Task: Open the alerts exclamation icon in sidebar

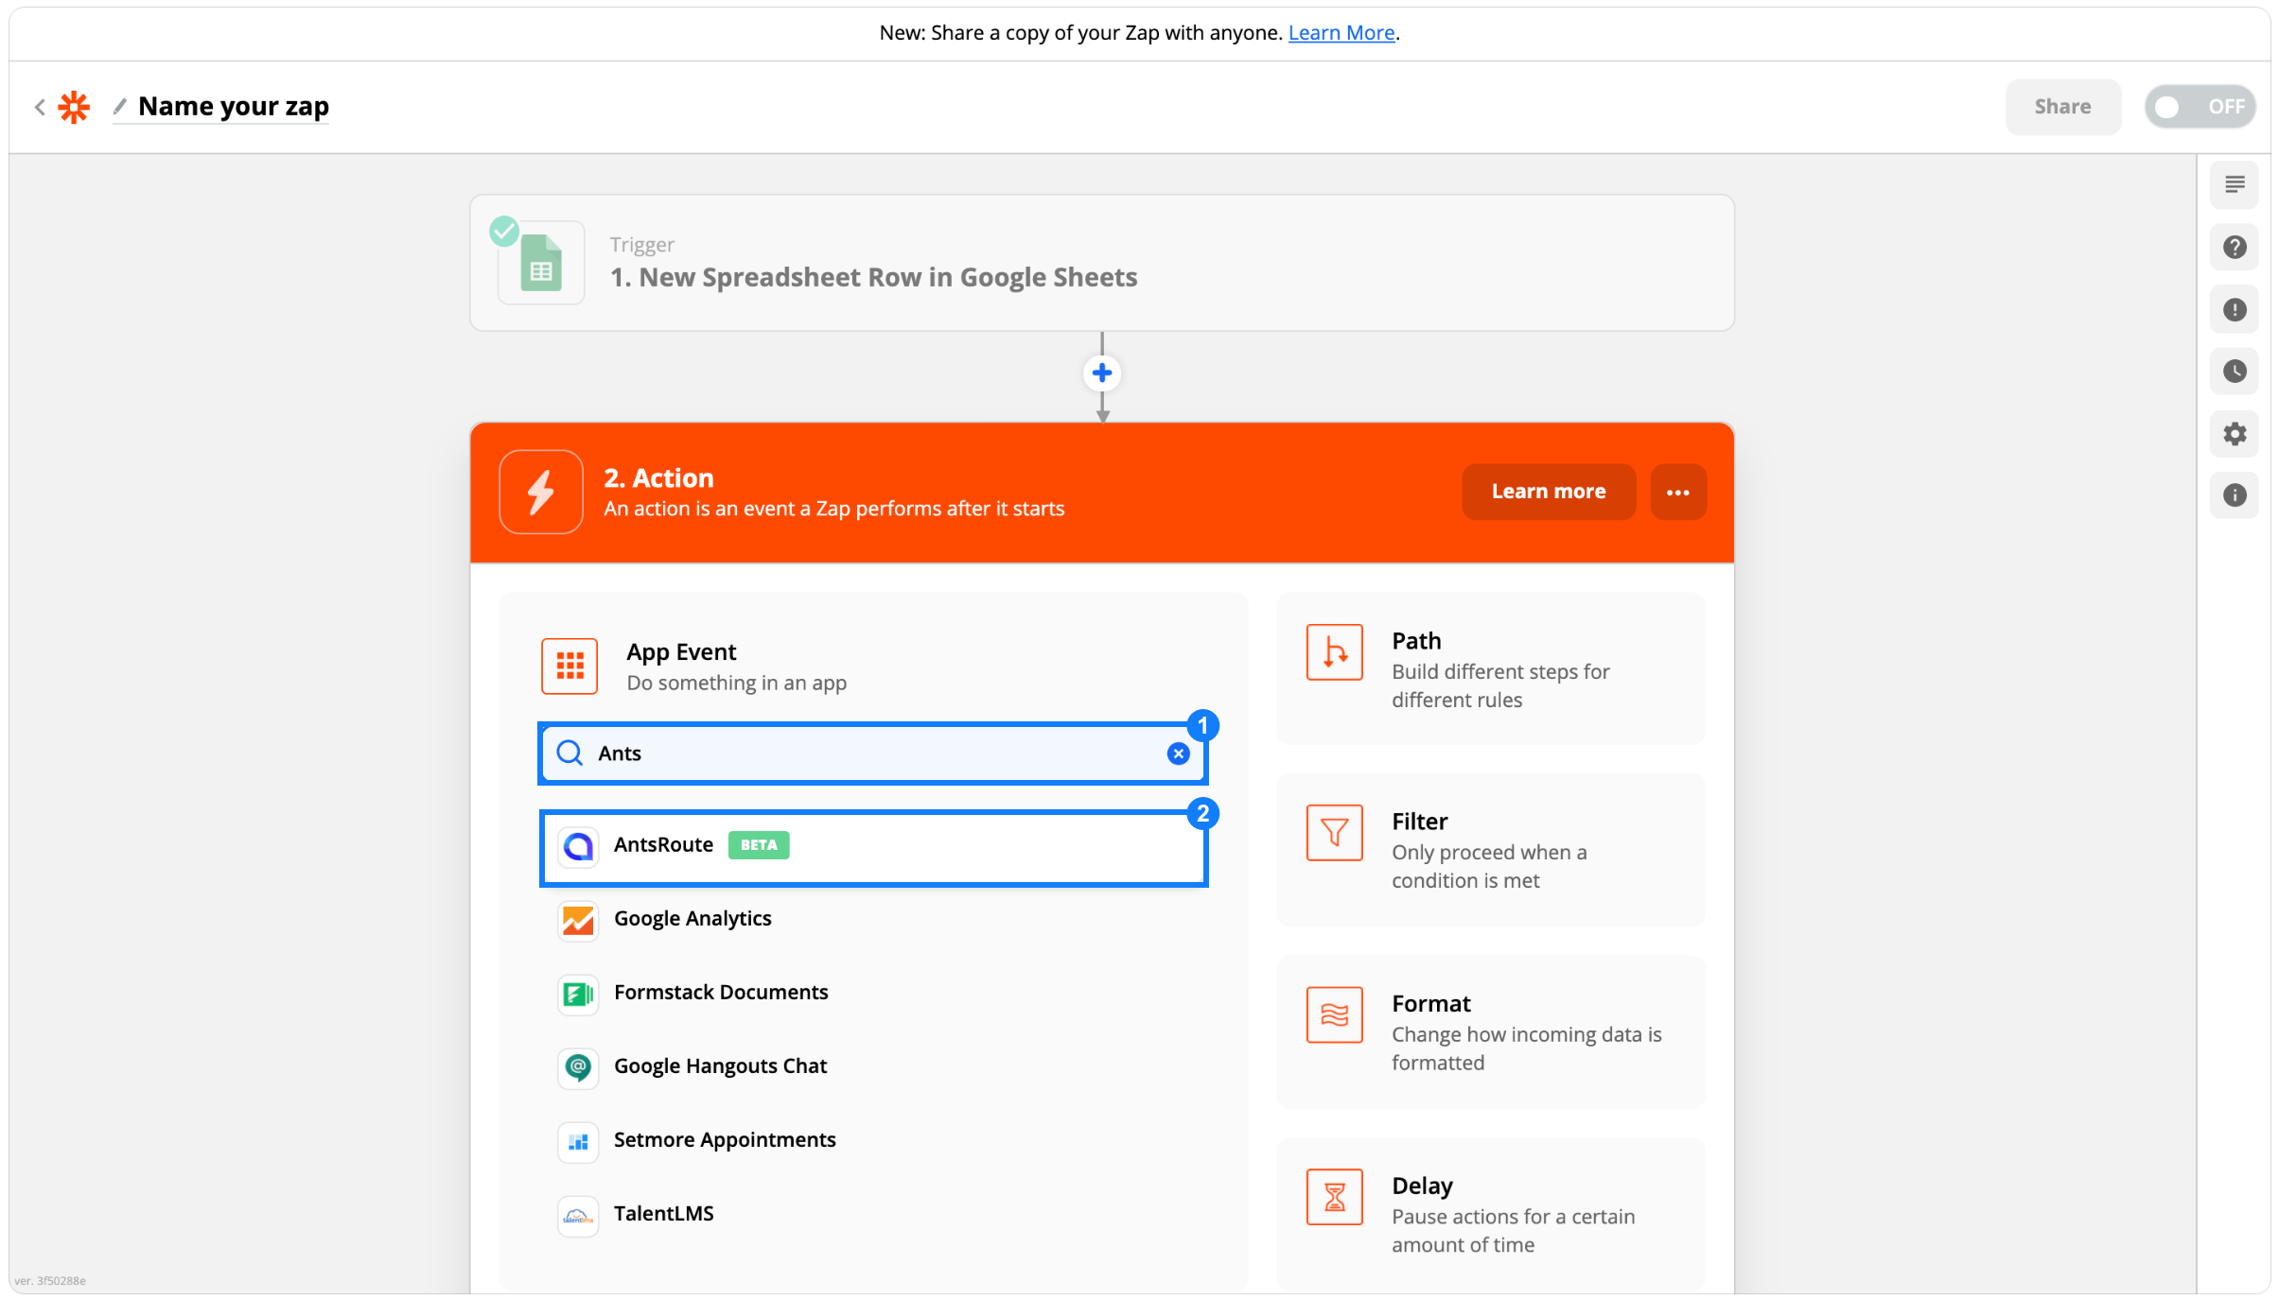Action: (2235, 309)
